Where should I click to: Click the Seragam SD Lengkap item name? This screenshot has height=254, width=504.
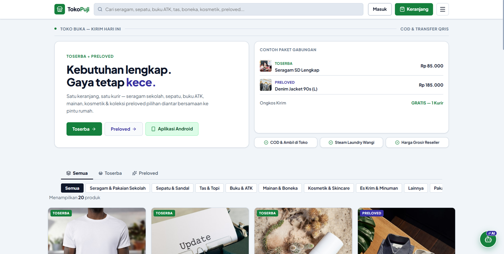point(297,70)
